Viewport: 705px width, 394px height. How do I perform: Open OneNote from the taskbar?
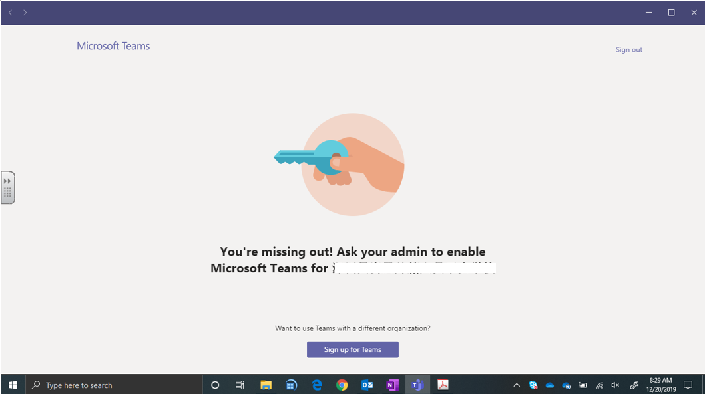[393, 385]
